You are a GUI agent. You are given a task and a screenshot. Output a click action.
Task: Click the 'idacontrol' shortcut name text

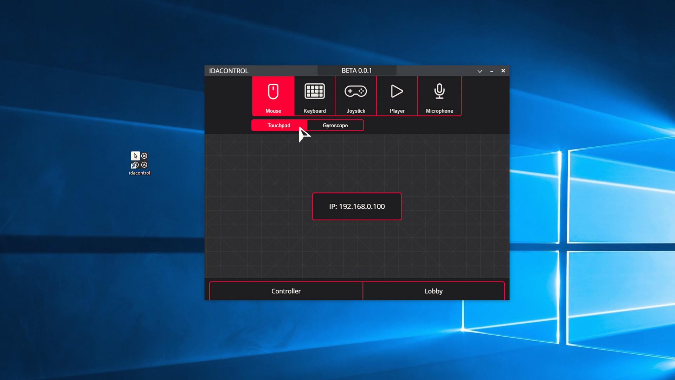[139, 173]
